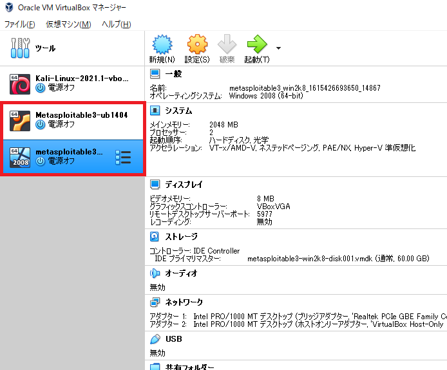The height and width of the screenshot is (370, 447).
Task: Click power state icon of Kali-Linux VM
Action: click(40, 88)
